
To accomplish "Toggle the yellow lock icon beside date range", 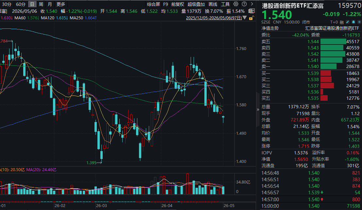I will [x=251, y=18].
